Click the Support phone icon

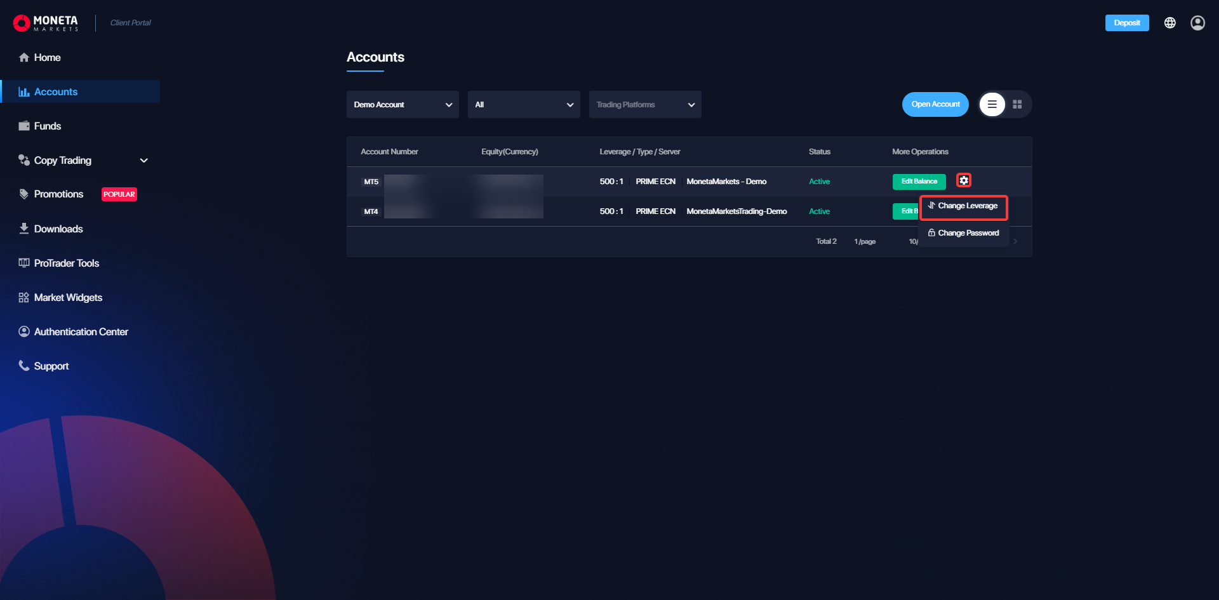(24, 366)
